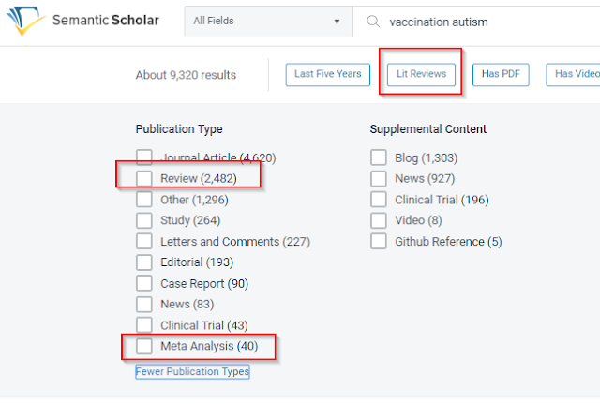Toggle the Letters and Comments checkbox
This screenshot has width=600, height=404.
pos(144,241)
